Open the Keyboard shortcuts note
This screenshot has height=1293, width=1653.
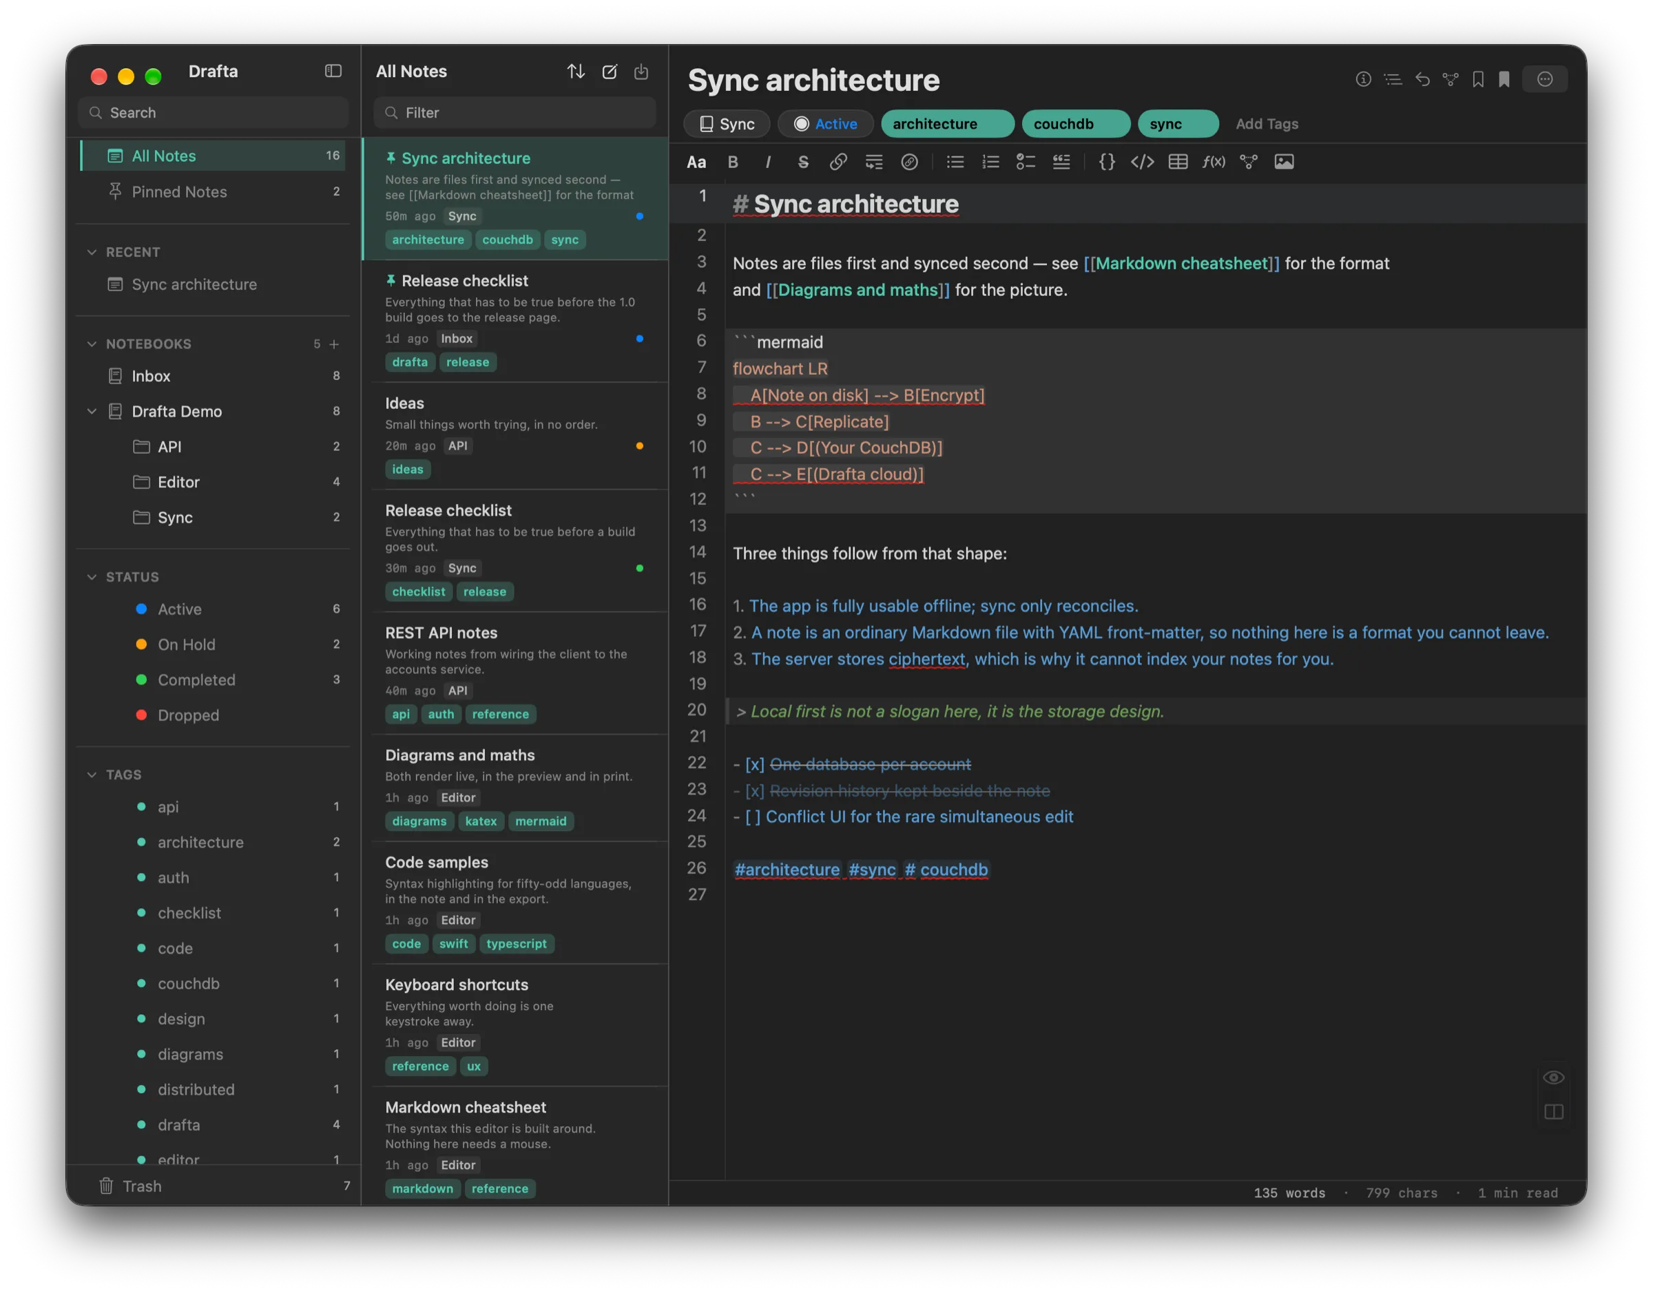point(515,1025)
